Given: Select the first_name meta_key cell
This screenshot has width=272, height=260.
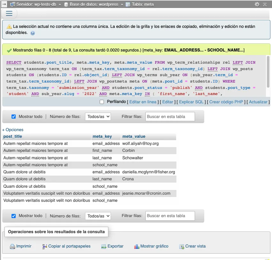Looking at the screenshot, I should point(106,151).
